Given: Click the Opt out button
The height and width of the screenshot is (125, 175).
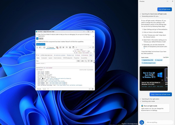Looking at the screenshot, I should [41, 39].
